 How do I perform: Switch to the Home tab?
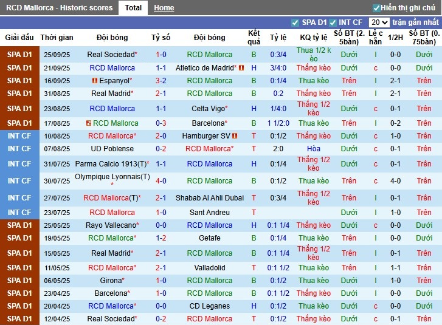coord(164,8)
